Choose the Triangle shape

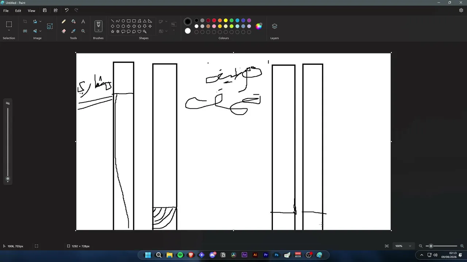click(x=144, y=21)
